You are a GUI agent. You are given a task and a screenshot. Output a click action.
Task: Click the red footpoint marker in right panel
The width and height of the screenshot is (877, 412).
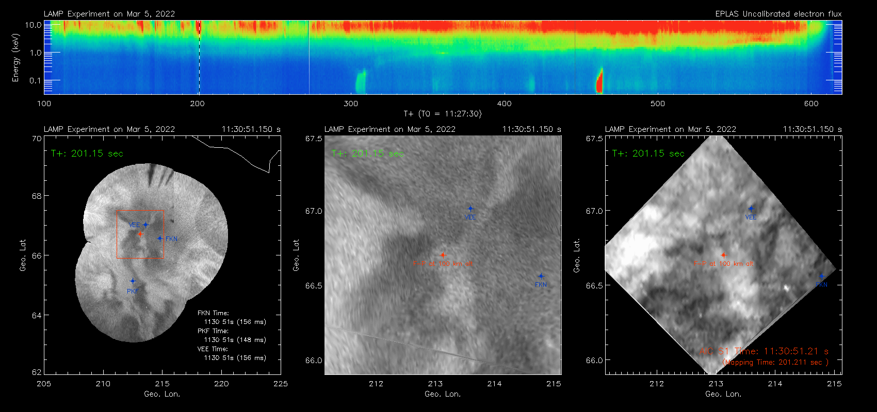tap(723, 255)
